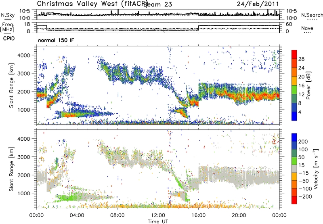Click the yellow 16–20 dB Power colorbar segment
This screenshot has height=224, width=323.
[x=294, y=80]
